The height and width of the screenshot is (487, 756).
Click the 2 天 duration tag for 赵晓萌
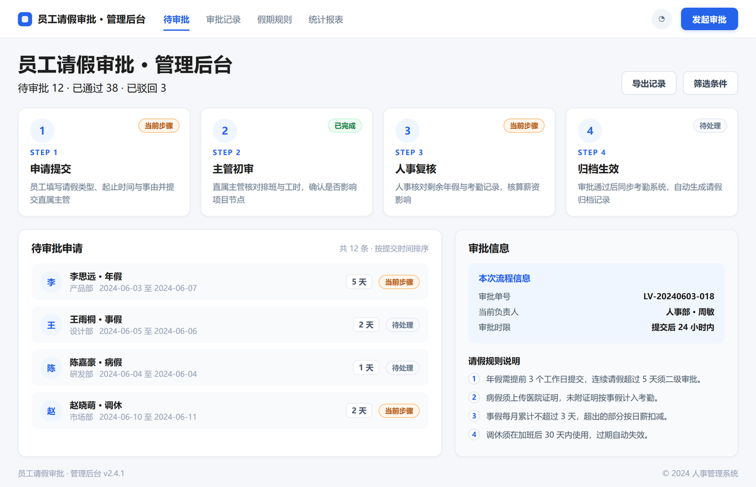pos(359,411)
